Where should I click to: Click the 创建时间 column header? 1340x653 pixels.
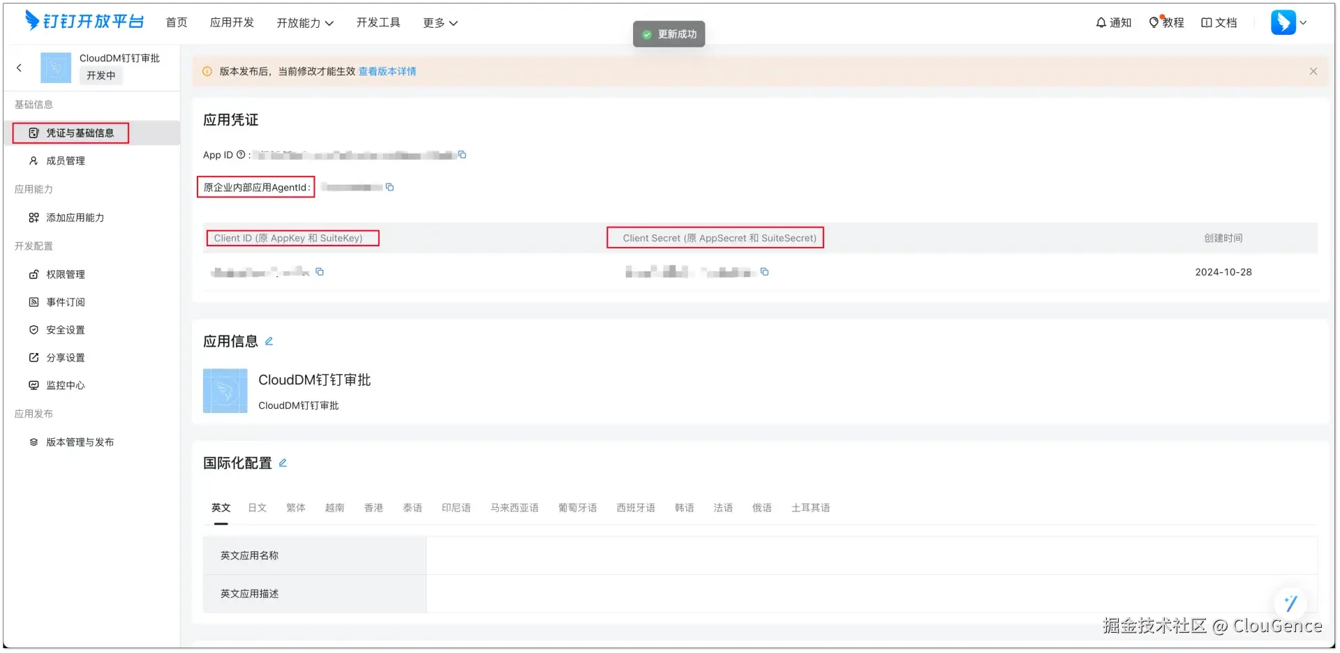(x=1223, y=238)
